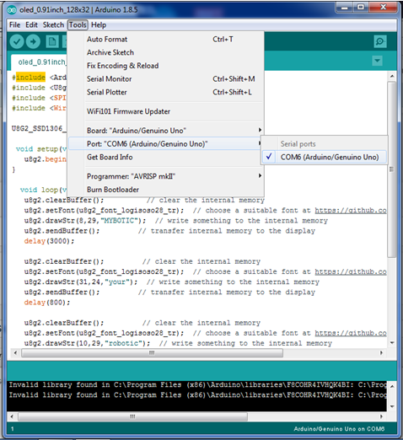This screenshot has width=403, height=440.
Task: Click the Upload arrow button
Action: (33, 41)
